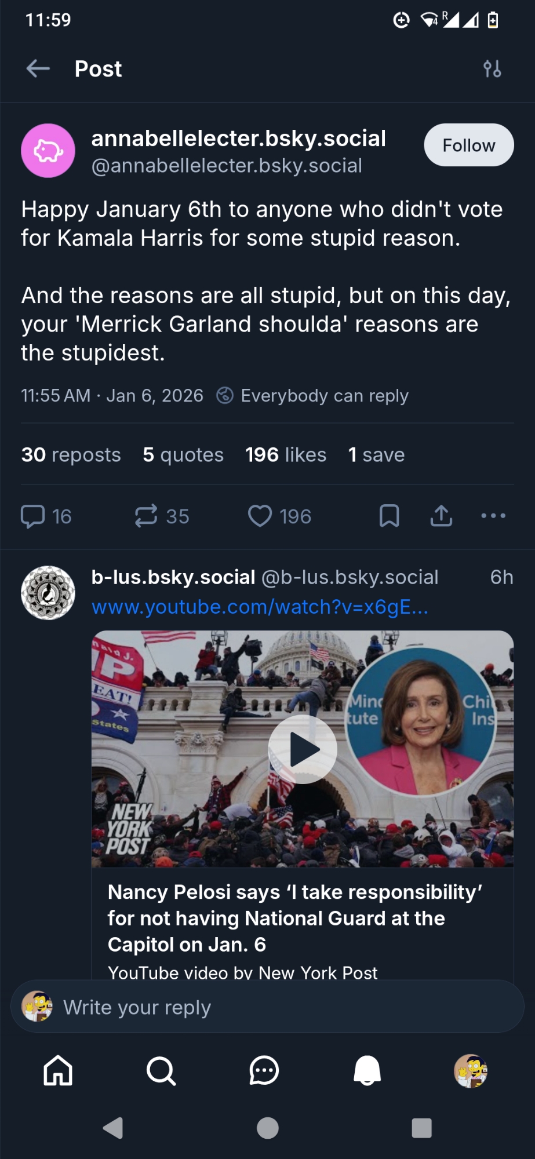Repost this post via repost icon
Viewport: 535px width, 1159px height.
[x=146, y=516]
